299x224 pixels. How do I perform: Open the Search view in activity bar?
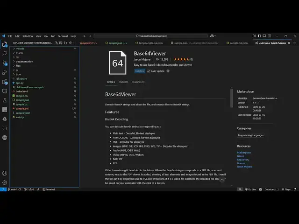click(x=5, y=54)
